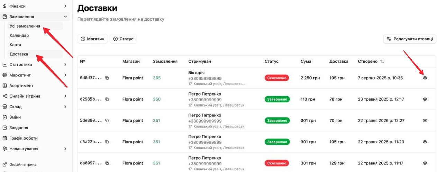
Task: Open Зміни section in sidebar
Action: [x=15, y=117]
